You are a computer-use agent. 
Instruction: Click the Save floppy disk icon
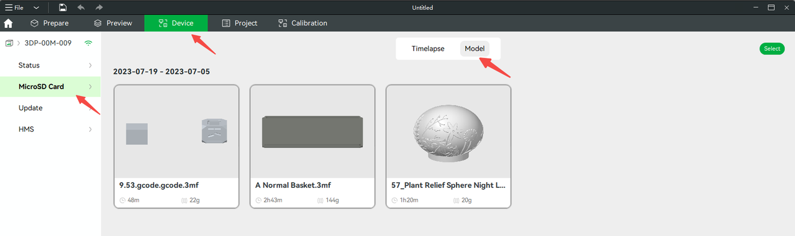63,7
